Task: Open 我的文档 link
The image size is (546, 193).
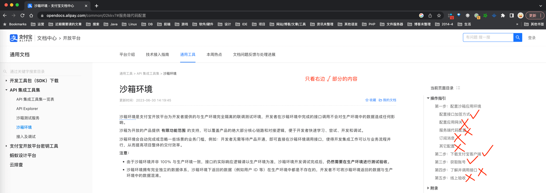Action: [387, 100]
